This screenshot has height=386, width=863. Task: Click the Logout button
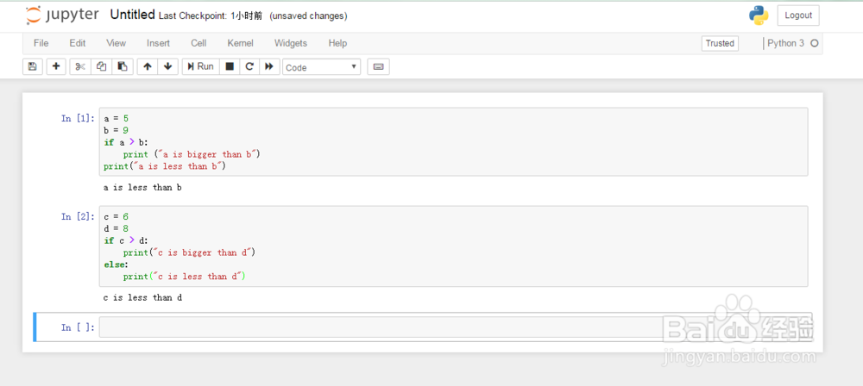(798, 16)
